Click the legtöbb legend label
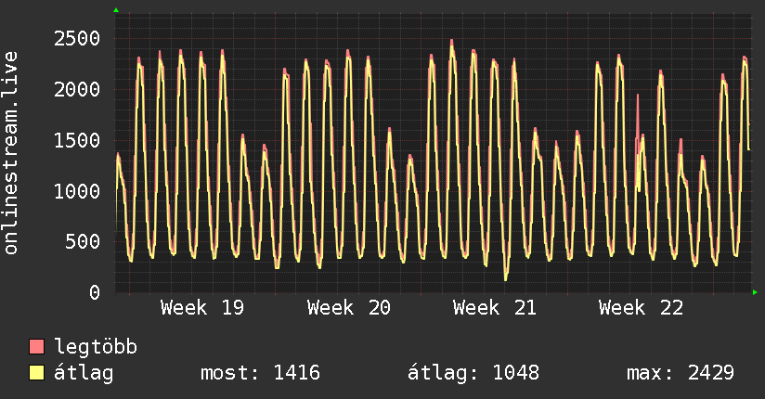This screenshot has height=399, width=765. point(96,347)
